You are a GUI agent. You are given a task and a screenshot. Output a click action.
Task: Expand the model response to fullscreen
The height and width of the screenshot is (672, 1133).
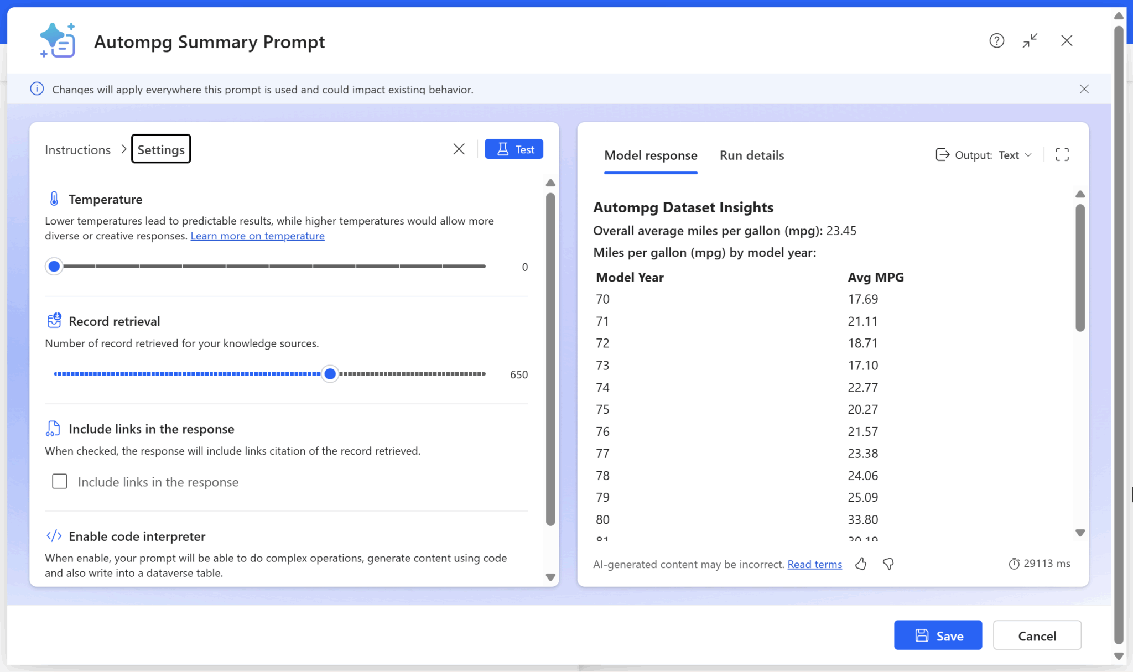coord(1062,155)
